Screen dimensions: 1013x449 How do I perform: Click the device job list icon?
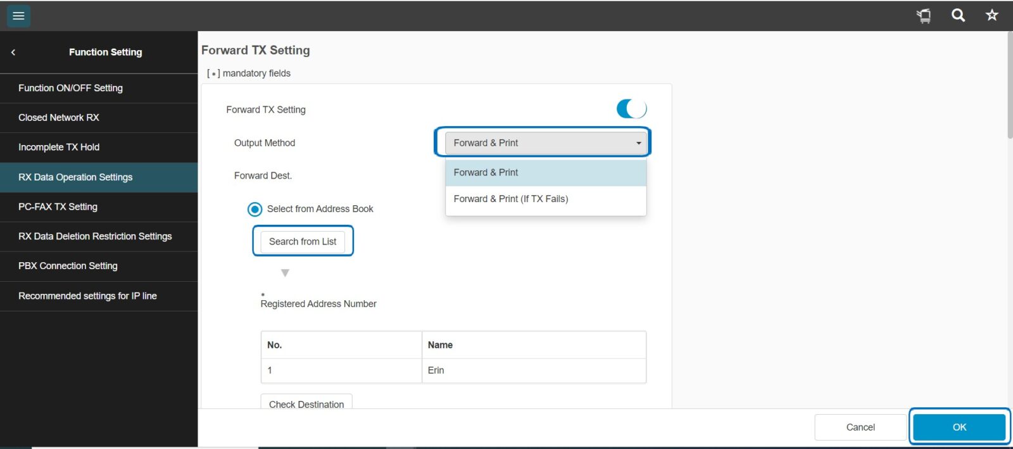click(924, 16)
